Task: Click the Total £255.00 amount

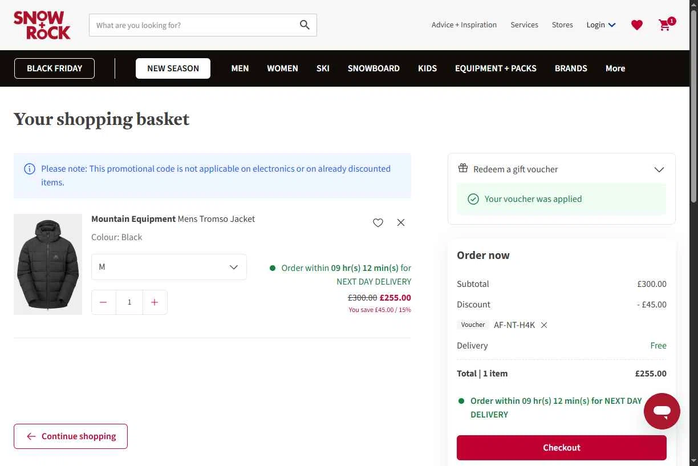Action: pyautogui.click(x=651, y=374)
